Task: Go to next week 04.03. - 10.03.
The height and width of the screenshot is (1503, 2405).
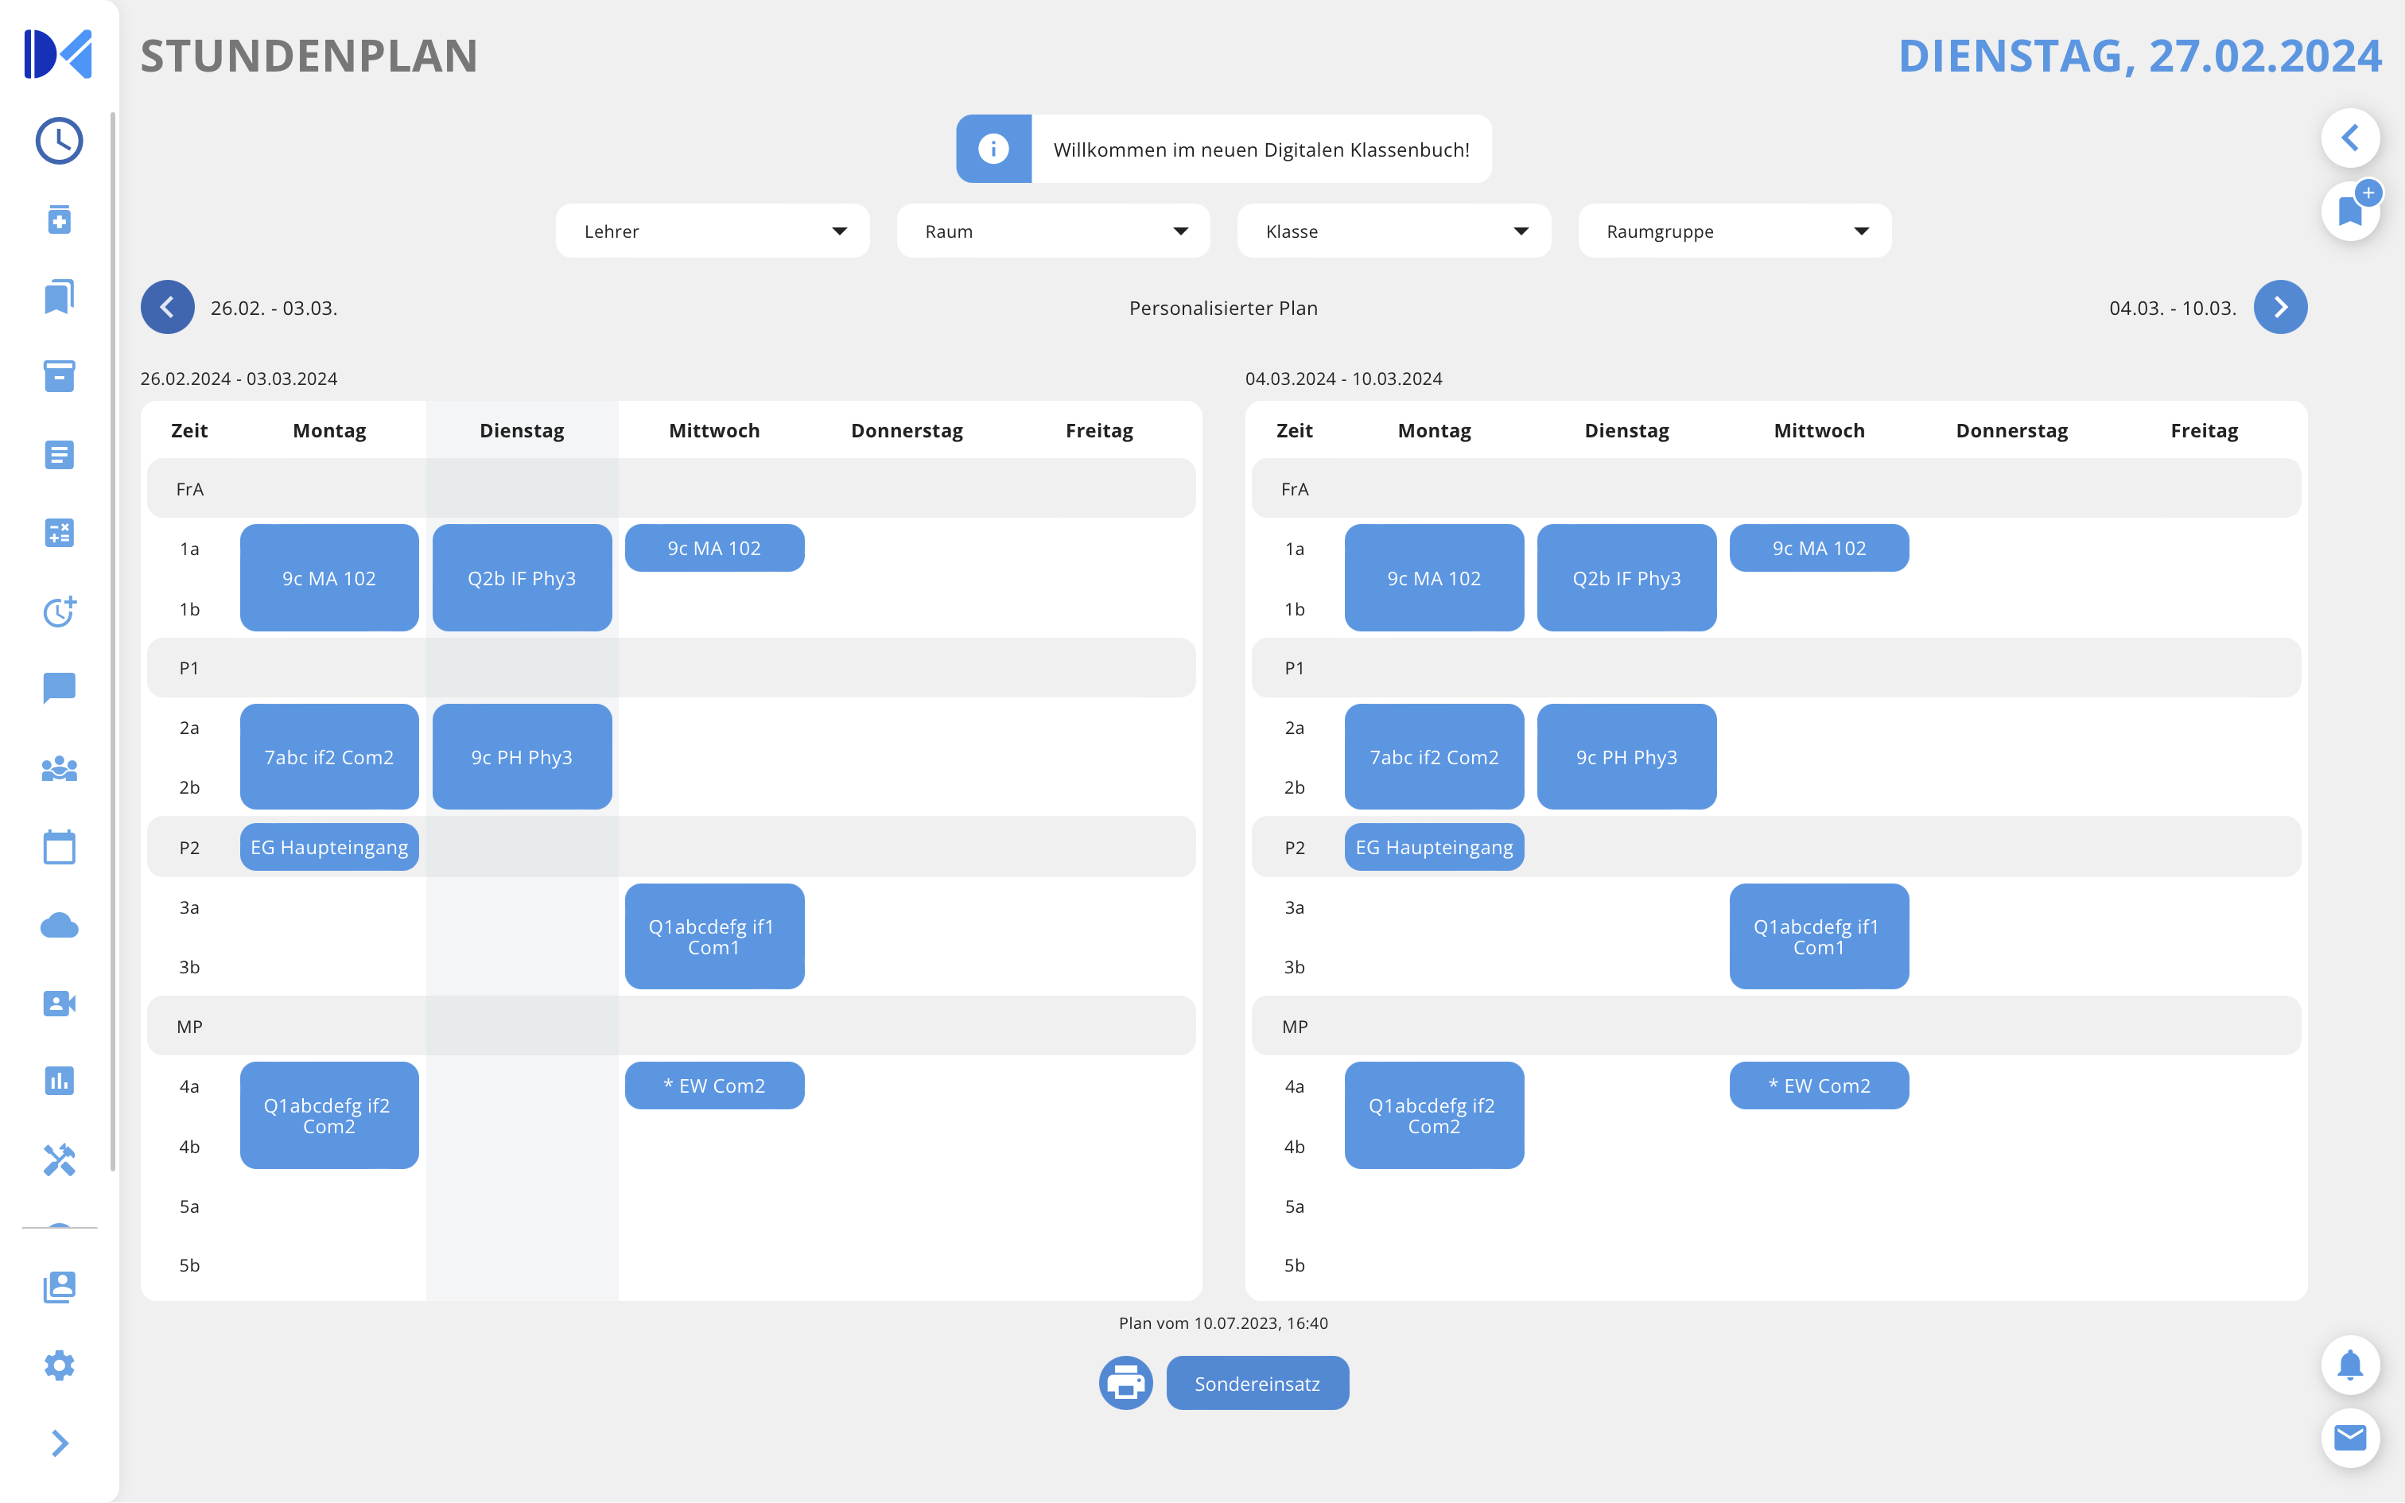Action: [x=2280, y=307]
